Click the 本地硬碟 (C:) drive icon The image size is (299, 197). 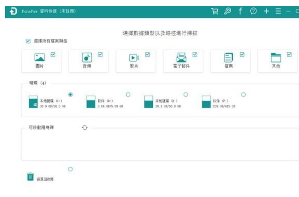click(x=33, y=102)
